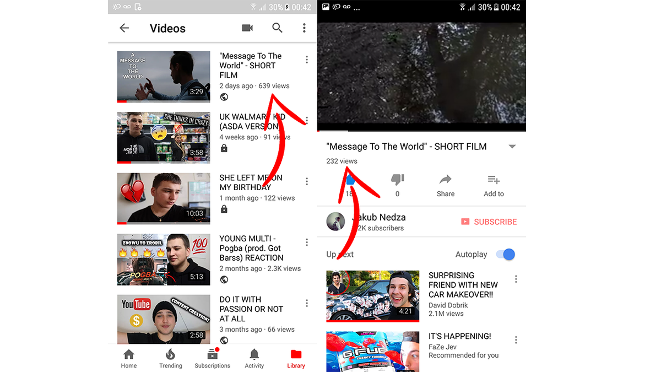
Task: Open SHE LEFT ME ON MY BIRTHDAY thumbnail
Action: point(164,198)
